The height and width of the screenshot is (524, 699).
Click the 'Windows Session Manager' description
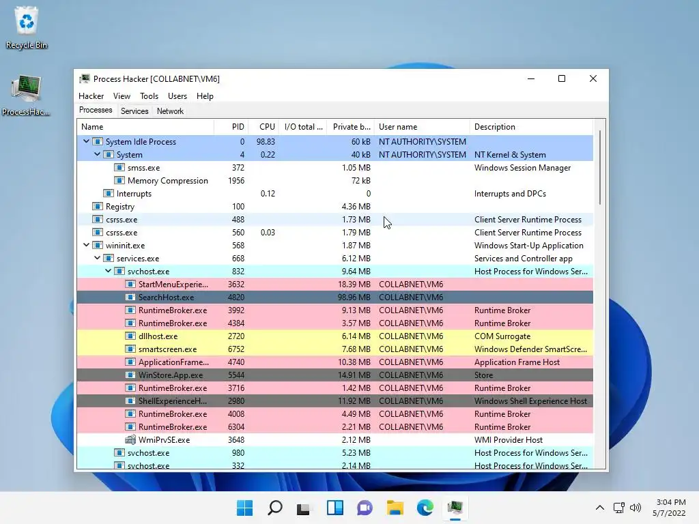coord(522,168)
